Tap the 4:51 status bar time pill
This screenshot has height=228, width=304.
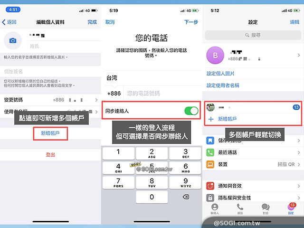13,9
